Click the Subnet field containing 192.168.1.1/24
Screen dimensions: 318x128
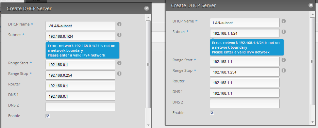coord(245,33)
